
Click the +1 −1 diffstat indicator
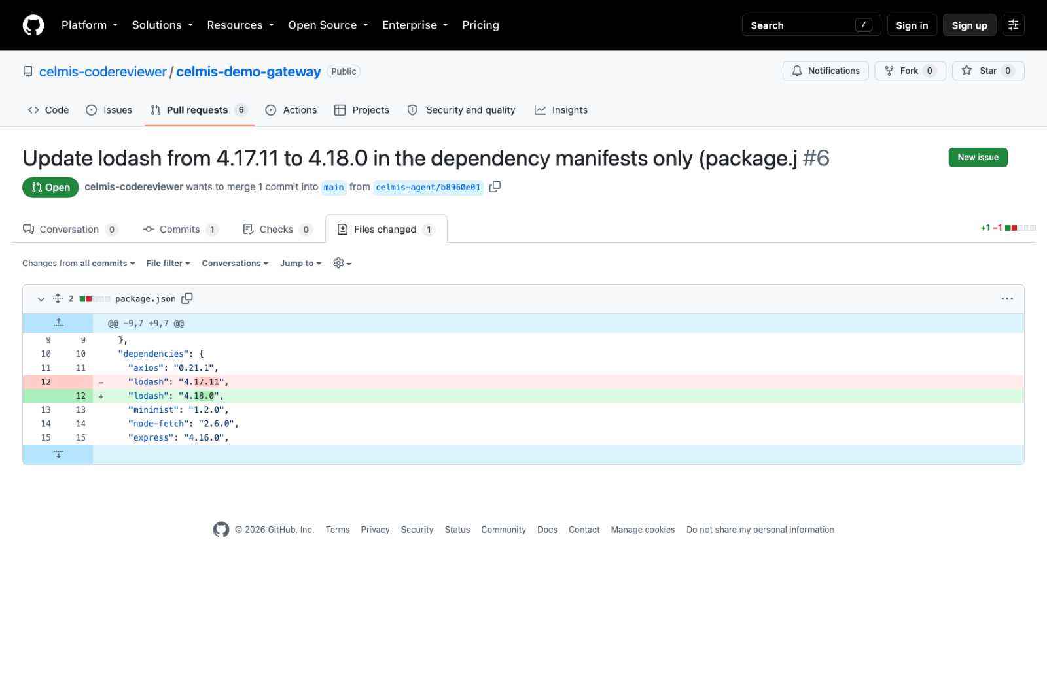coord(1008,228)
